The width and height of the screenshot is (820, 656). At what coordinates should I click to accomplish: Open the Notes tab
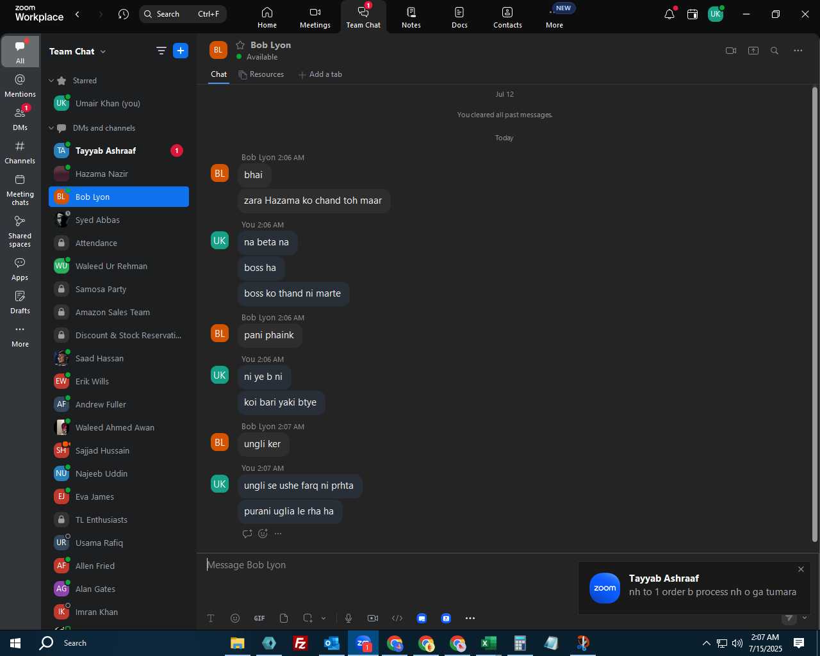coord(411,17)
